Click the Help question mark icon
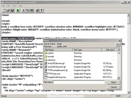Image resolution: width=131 pixels, height=98 pixels. 41,10
